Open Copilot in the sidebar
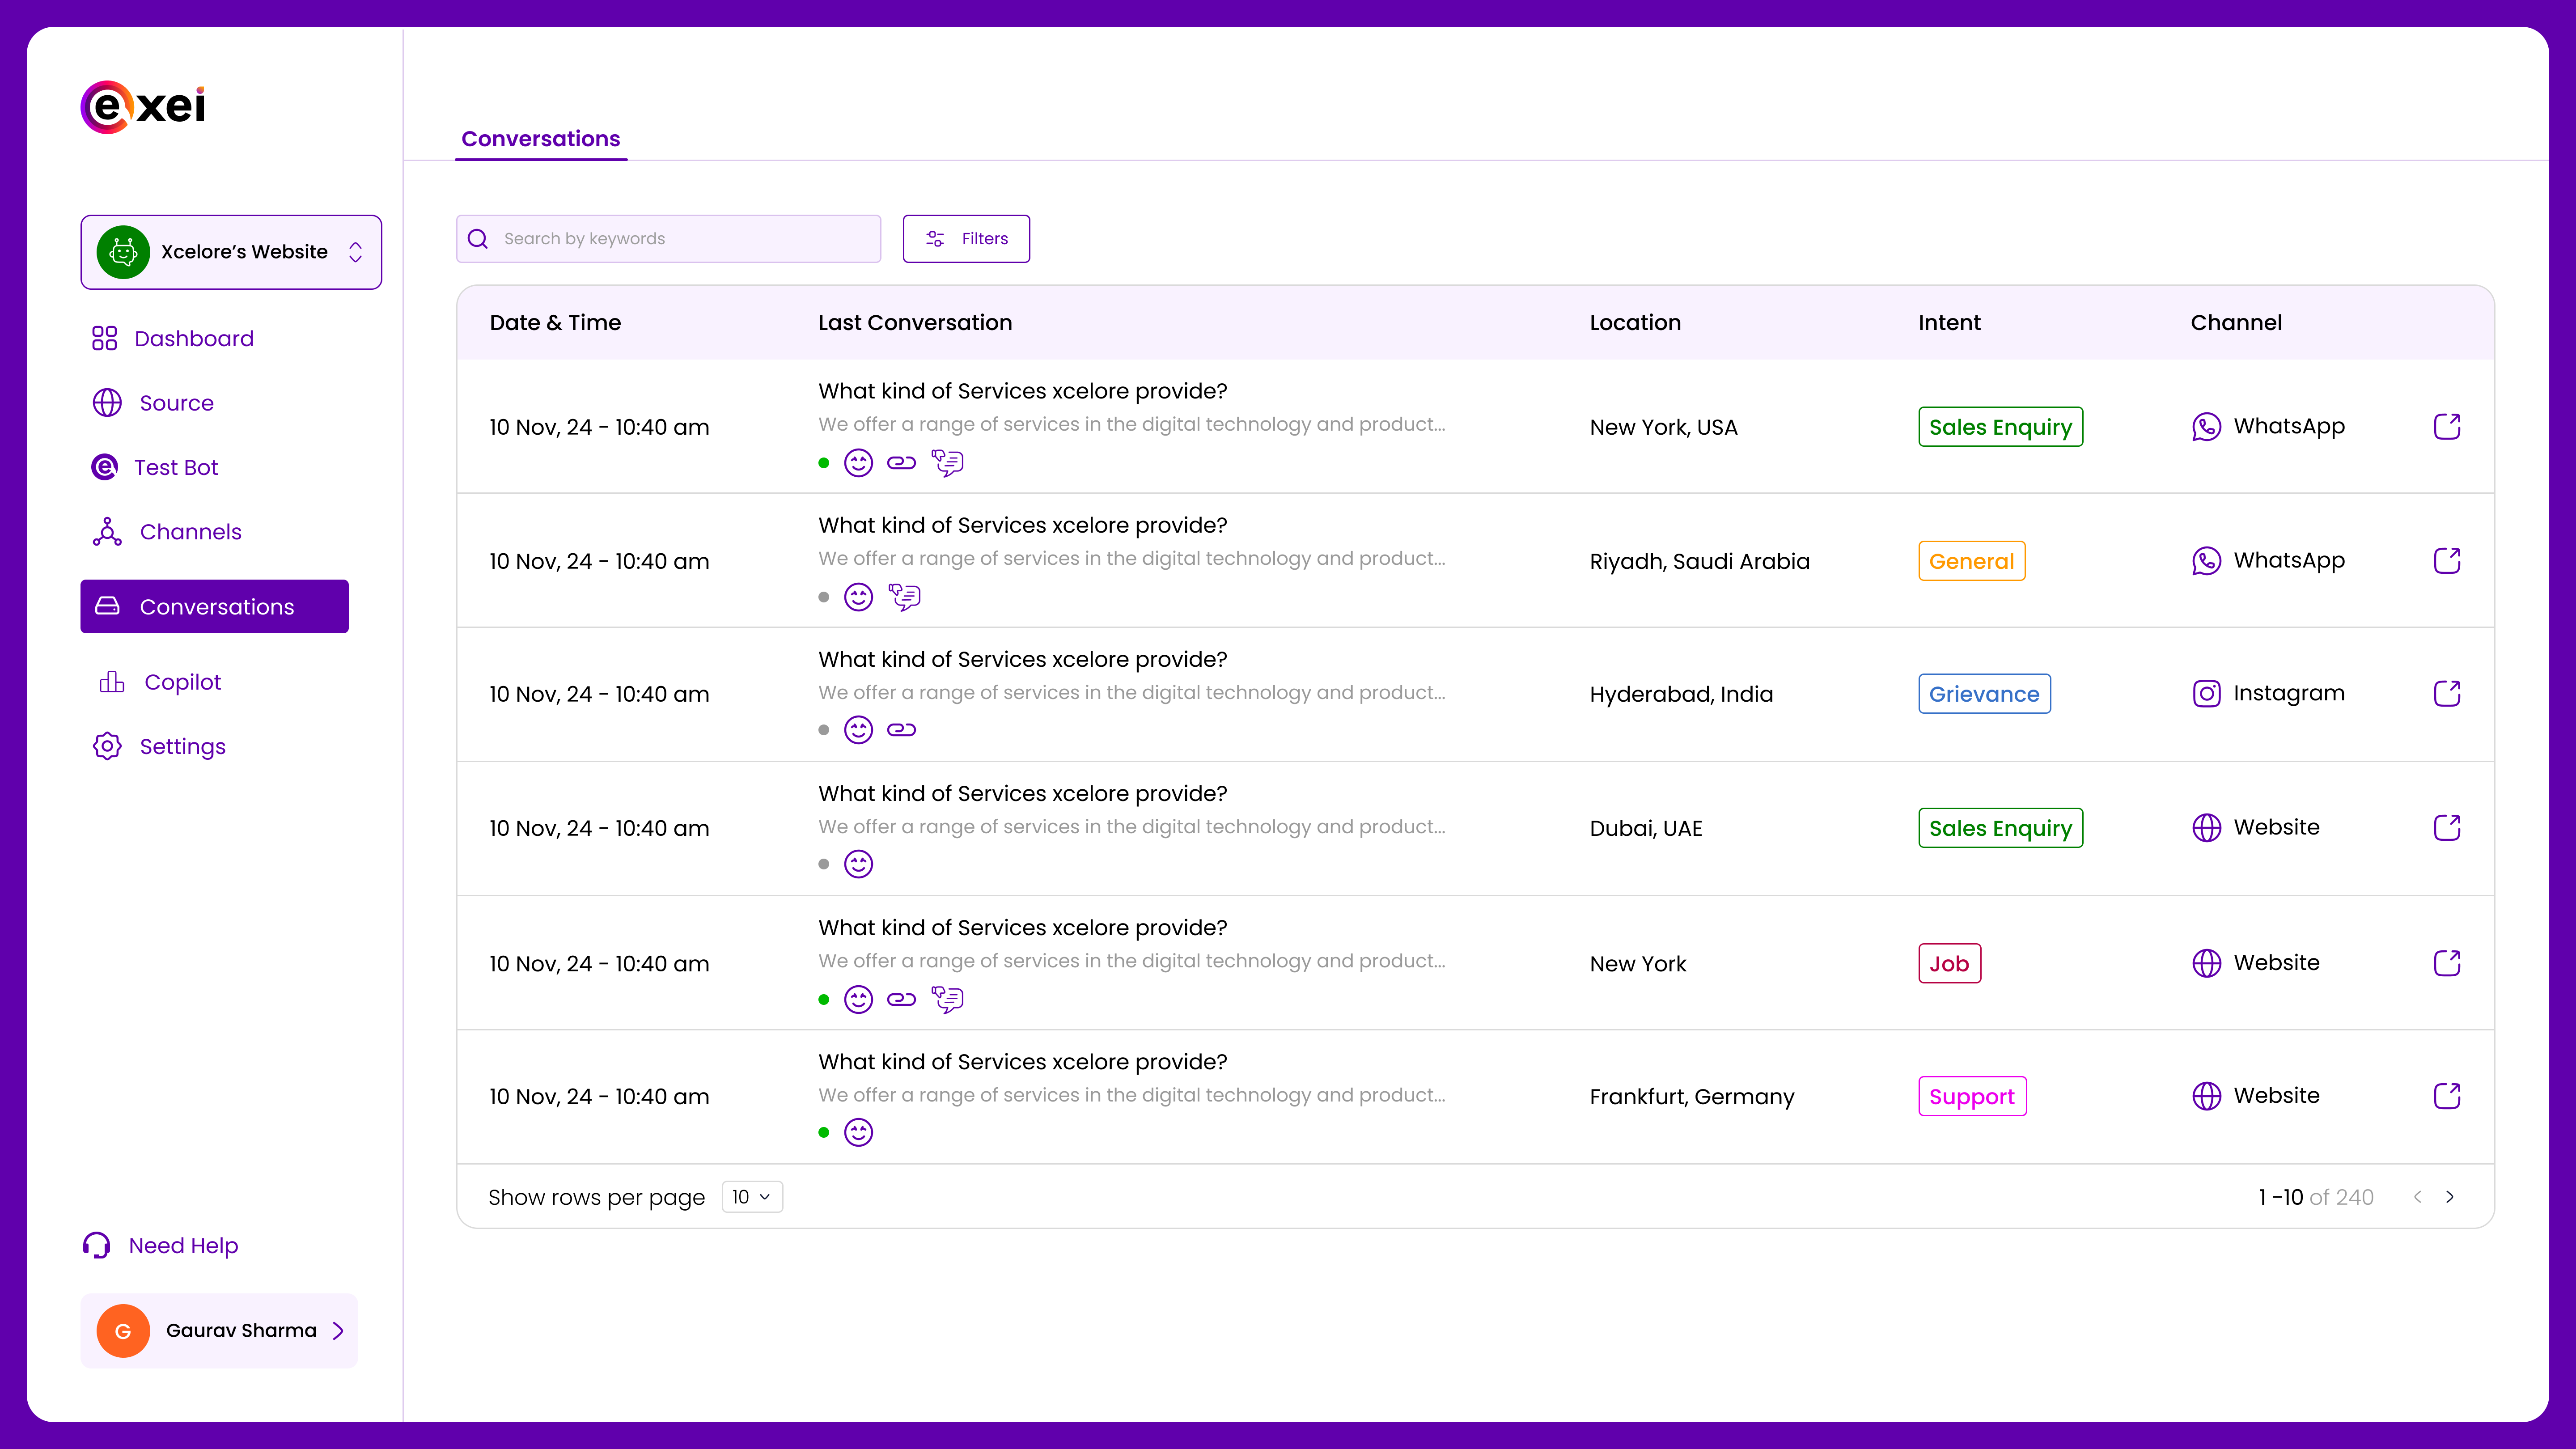This screenshot has width=2576, height=1449. point(160,682)
